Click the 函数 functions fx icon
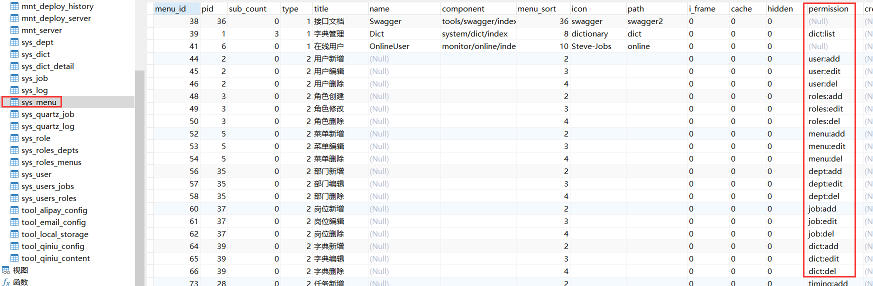This screenshot has height=286, width=873. (x=6, y=282)
